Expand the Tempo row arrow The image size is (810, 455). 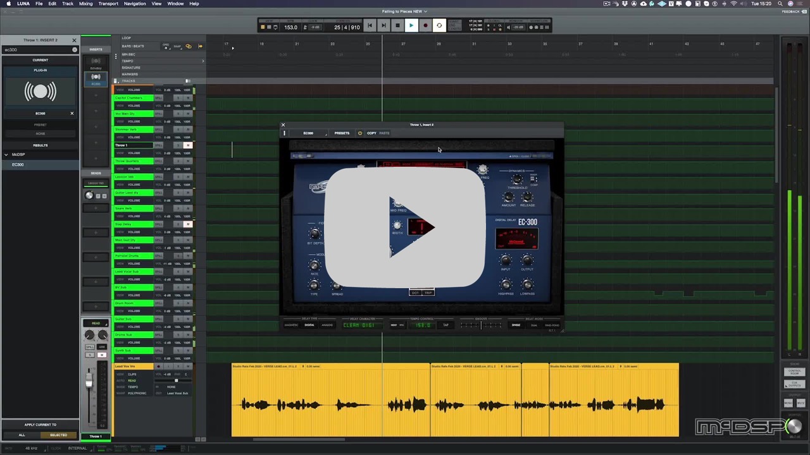coord(203,61)
